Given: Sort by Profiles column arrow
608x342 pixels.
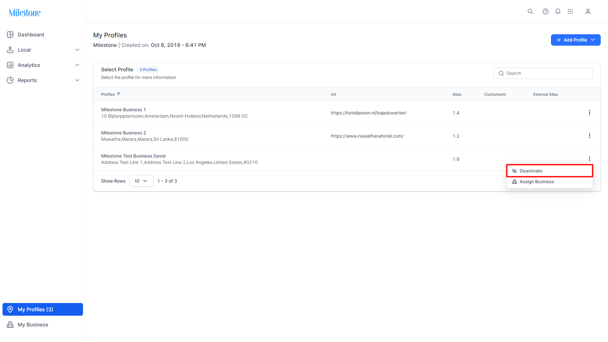Looking at the screenshot, I should (118, 94).
